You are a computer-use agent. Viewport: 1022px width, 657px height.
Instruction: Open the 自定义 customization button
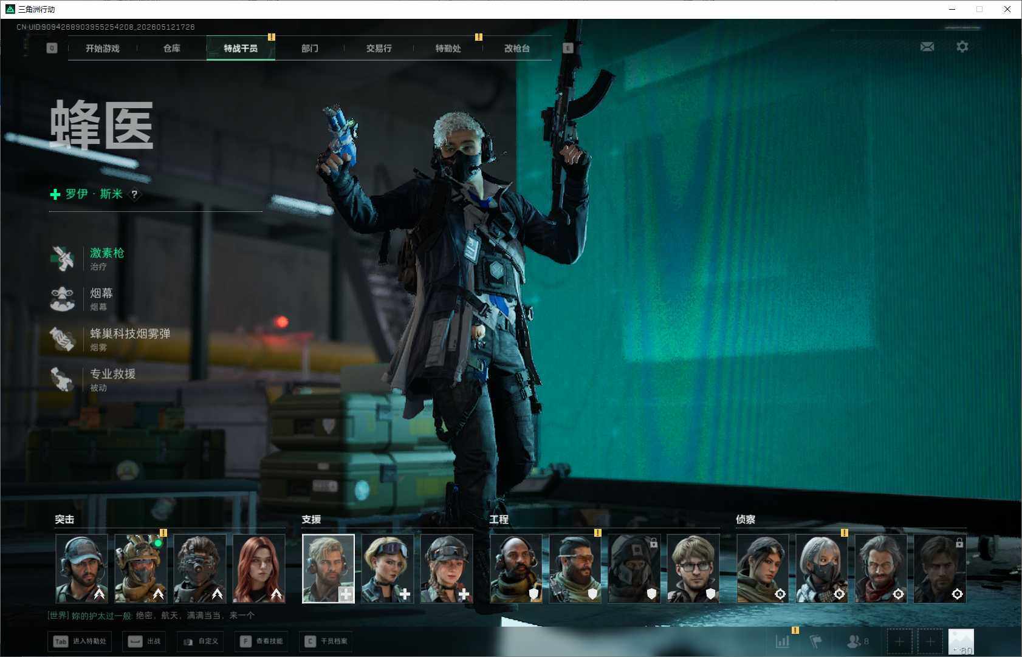201,641
